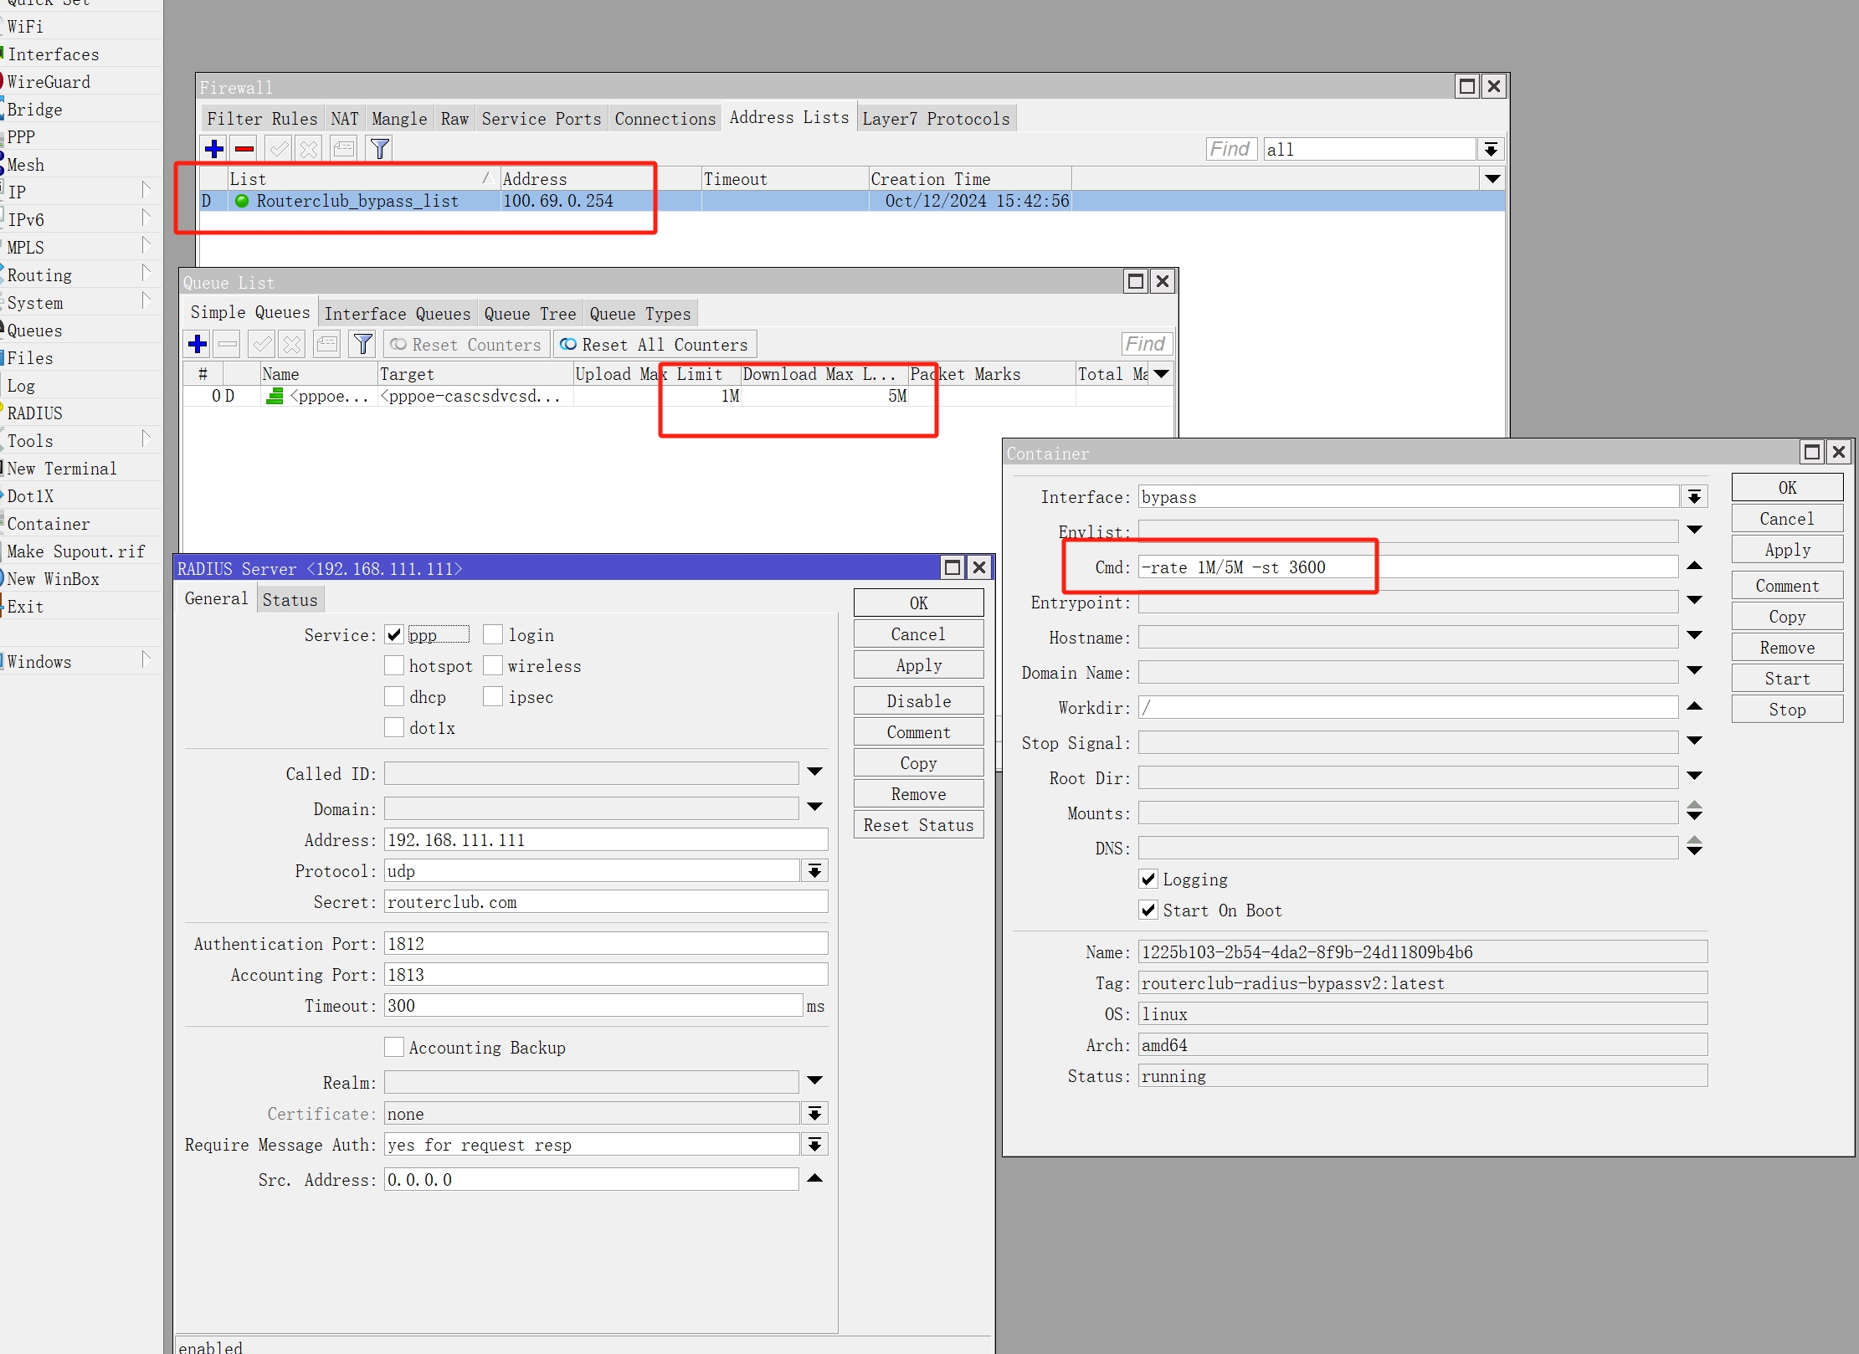Click the Container Start button
The image size is (1859, 1354).
[x=1788, y=679]
